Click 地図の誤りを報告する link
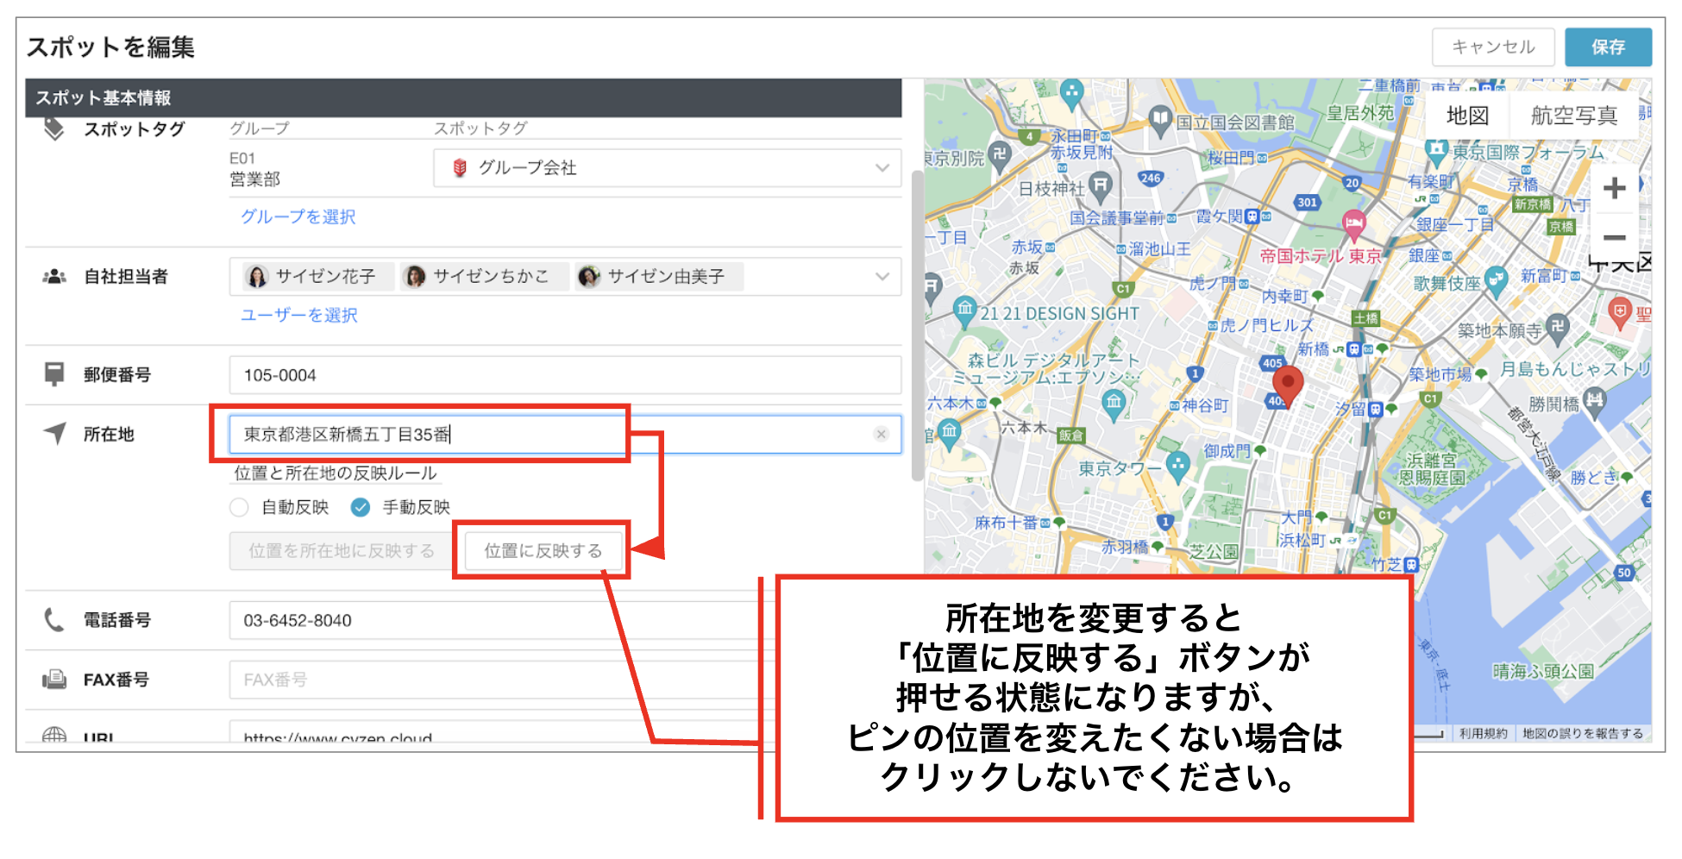 click(1582, 734)
